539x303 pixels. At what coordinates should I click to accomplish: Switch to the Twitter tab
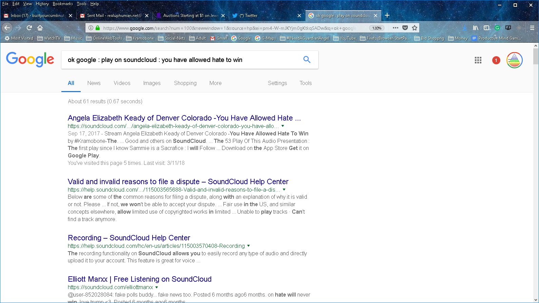pos(266,16)
